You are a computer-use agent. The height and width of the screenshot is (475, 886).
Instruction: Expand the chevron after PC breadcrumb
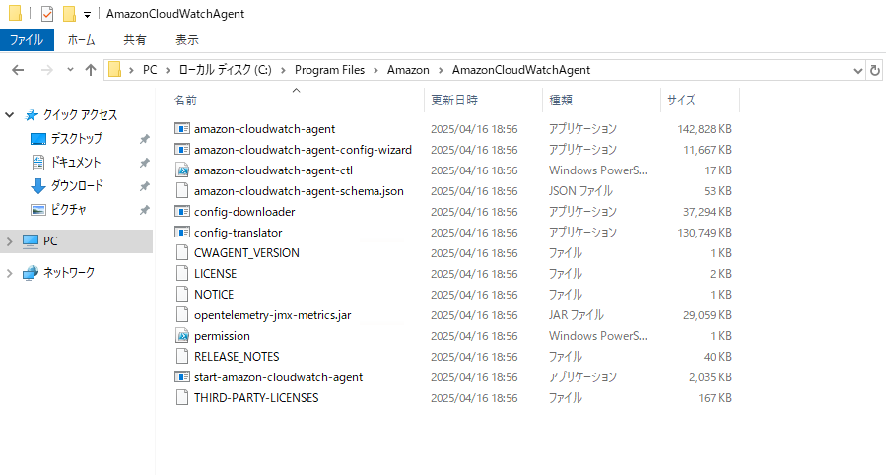click(168, 70)
